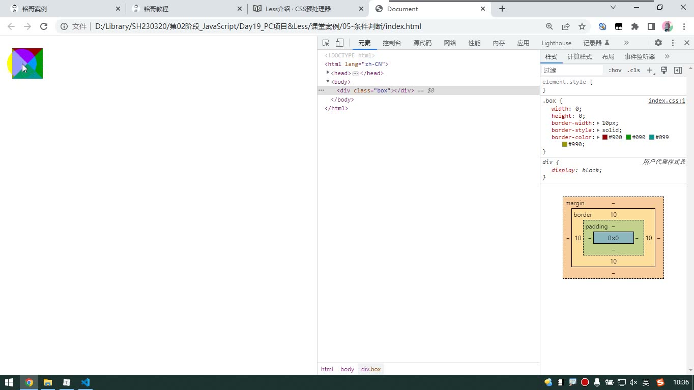Screen dimensions: 694x390
Task: Open the 网络 tab
Action: pos(450,43)
